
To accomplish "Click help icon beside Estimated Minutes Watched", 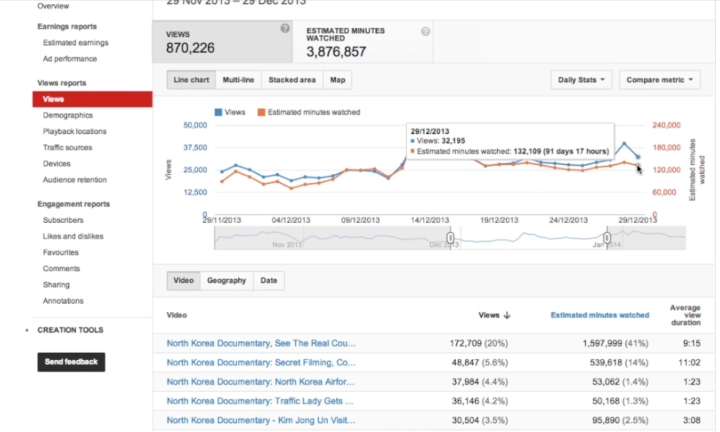I will tap(425, 32).
